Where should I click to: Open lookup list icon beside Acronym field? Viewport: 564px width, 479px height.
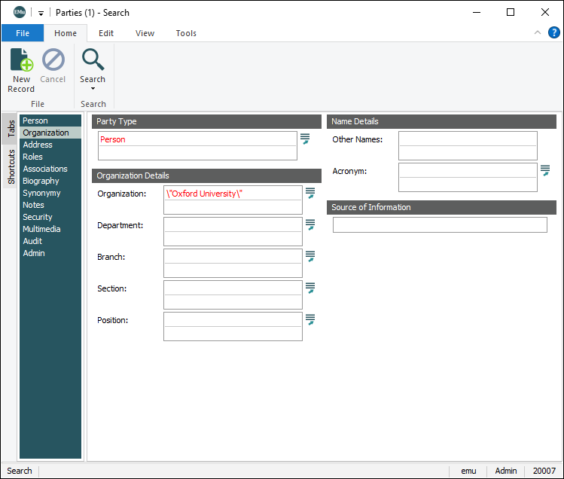pos(545,171)
